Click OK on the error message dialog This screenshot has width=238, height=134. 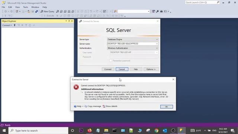(x=166, y=107)
